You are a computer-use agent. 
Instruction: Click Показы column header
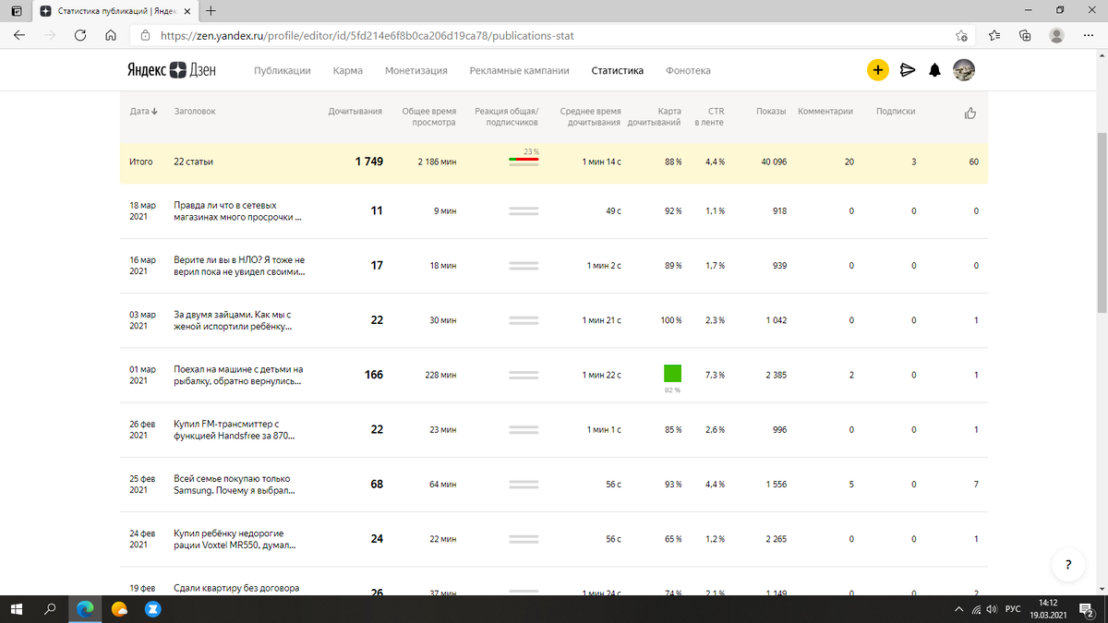(x=771, y=111)
